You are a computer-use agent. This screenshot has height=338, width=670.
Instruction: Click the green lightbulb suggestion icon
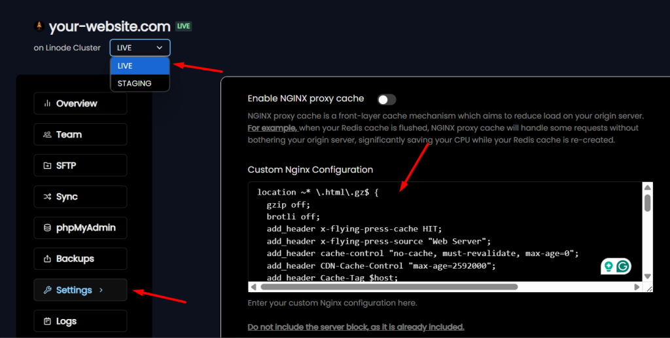pos(608,267)
